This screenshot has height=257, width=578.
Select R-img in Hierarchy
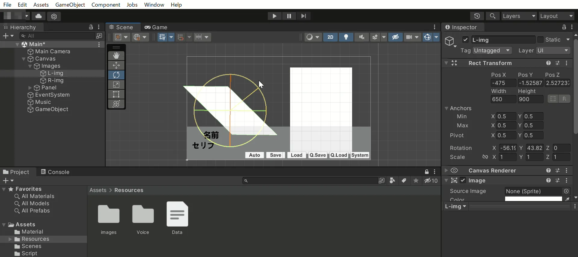(56, 81)
